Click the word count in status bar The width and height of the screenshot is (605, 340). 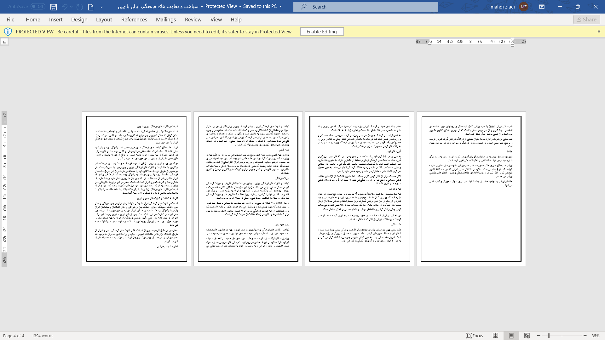tap(43, 335)
